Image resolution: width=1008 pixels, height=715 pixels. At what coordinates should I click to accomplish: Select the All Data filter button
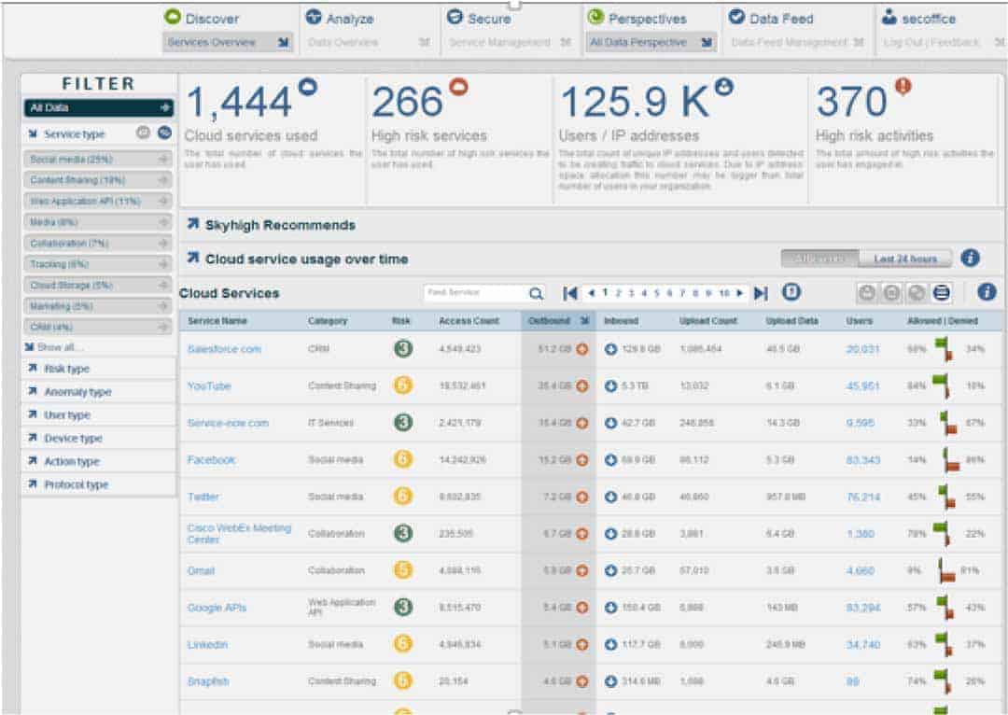pos(98,107)
